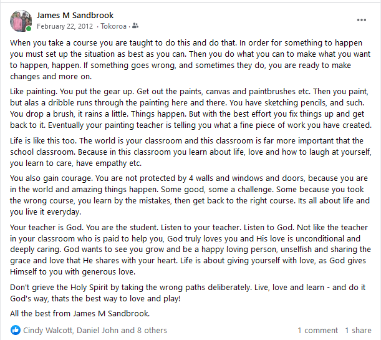Open the James M Sandbrook profile name link
The height and width of the screenshot is (340, 381).
(x=75, y=15)
